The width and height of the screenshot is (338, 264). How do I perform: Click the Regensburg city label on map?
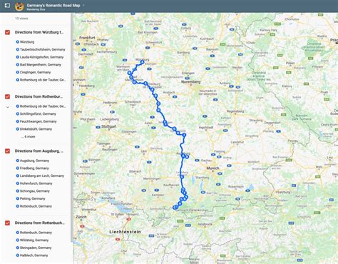tap(235, 111)
